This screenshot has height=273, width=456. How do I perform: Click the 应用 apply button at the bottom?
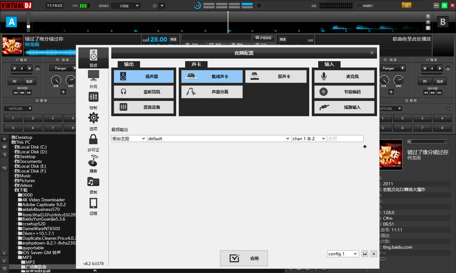[244, 258]
